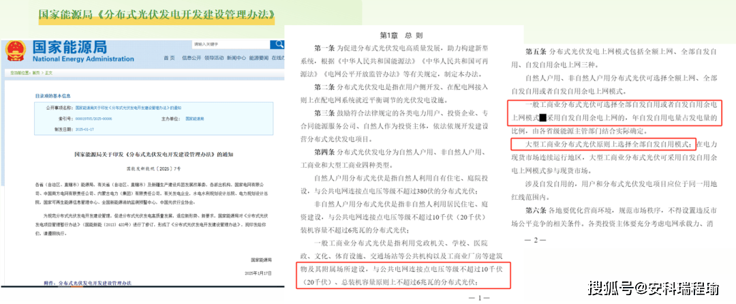Click the 第一条 article label

pos(324,48)
